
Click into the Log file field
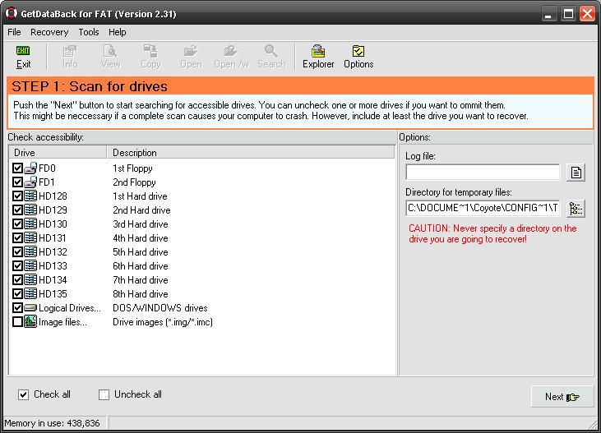(483, 173)
